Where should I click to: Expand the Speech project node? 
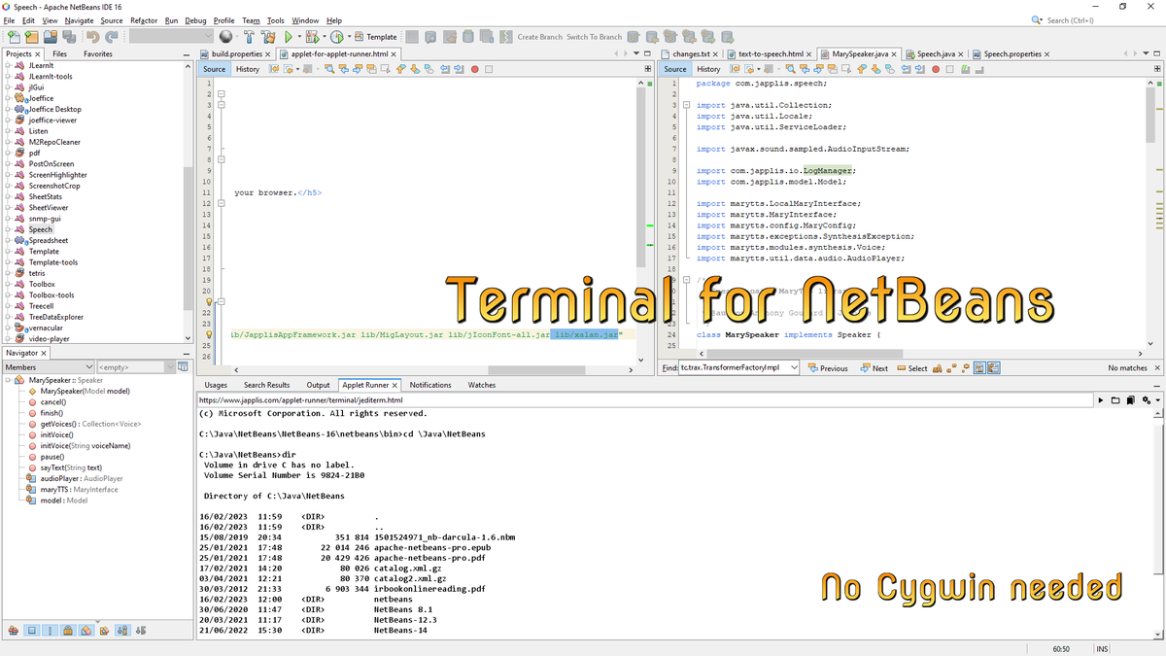[8, 229]
